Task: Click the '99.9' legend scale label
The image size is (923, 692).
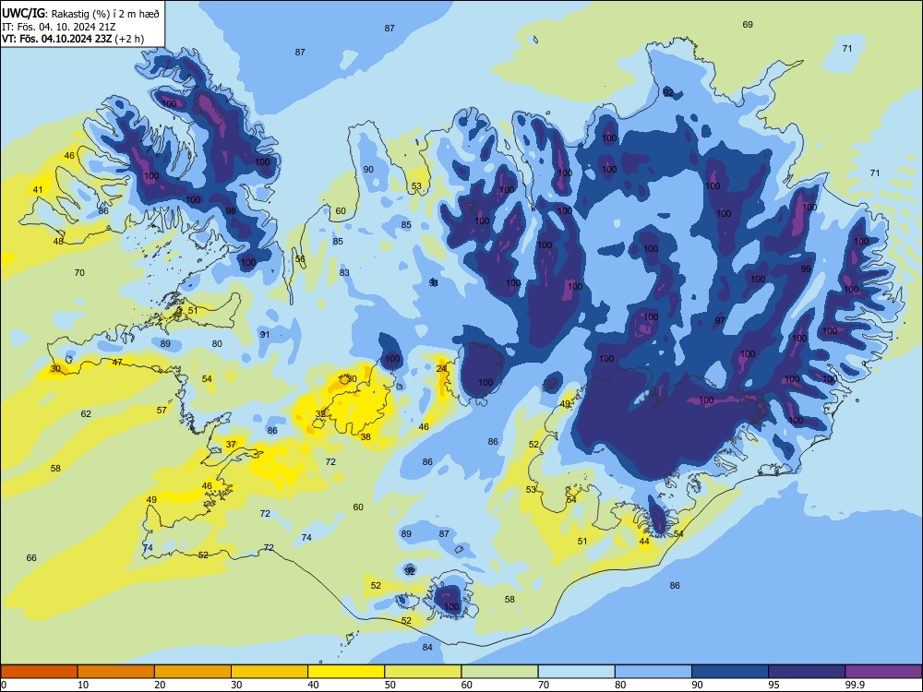Action: point(854,685)
